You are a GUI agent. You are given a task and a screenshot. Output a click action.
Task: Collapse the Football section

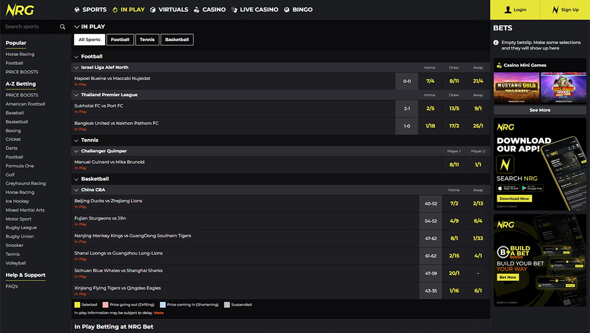(x=76, y=57)
